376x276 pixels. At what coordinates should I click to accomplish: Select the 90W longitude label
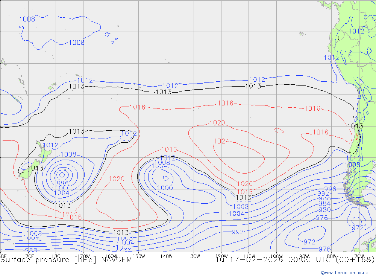point(304,256)
